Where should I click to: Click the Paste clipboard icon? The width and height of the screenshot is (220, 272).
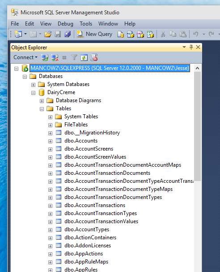point(182,34)
